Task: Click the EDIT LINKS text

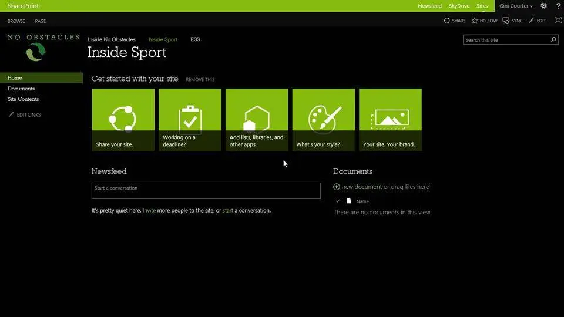Action: click(29, 115)
